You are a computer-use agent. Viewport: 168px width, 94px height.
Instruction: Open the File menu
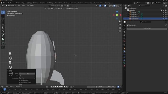pyautogui.click(x=4, y=3)
